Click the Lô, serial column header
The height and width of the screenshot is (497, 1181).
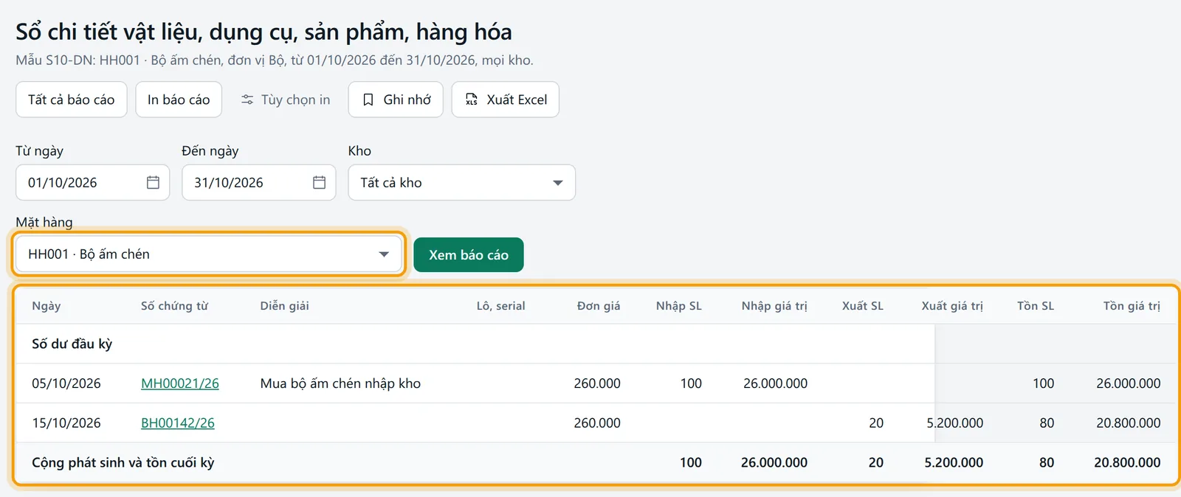coord(501,306)
